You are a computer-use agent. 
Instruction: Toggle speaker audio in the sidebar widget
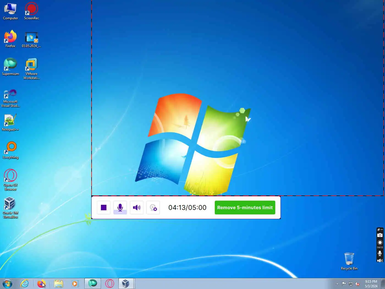[380, 260]
